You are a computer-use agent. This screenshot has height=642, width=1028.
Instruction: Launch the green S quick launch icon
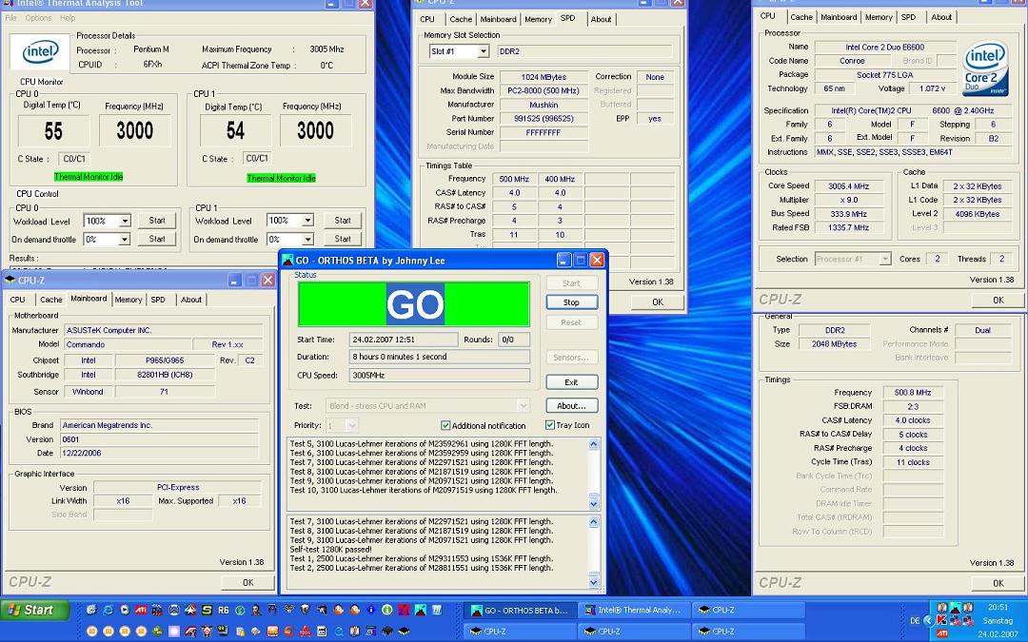tap(207, 610)
